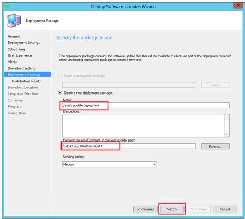245x219 pixels.
Task: Click the Package source path field
Action: (x=129, y=146)
